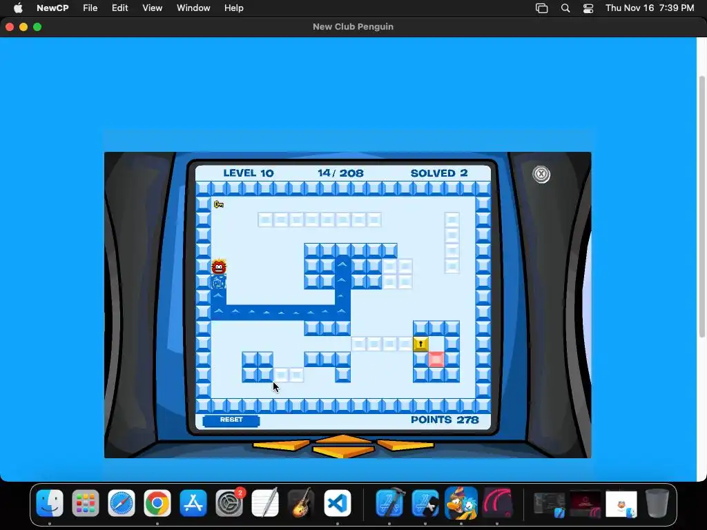The image size is (707, 530).
Task: Click the LEVEL 10 label
Action: point(249,173)
